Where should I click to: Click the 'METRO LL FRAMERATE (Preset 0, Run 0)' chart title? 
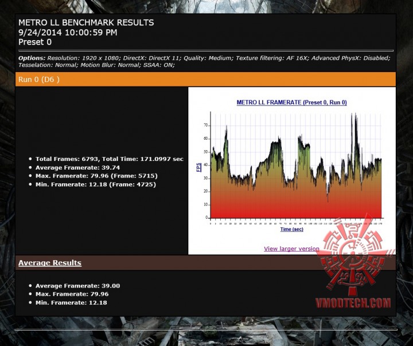coord(291,103)
